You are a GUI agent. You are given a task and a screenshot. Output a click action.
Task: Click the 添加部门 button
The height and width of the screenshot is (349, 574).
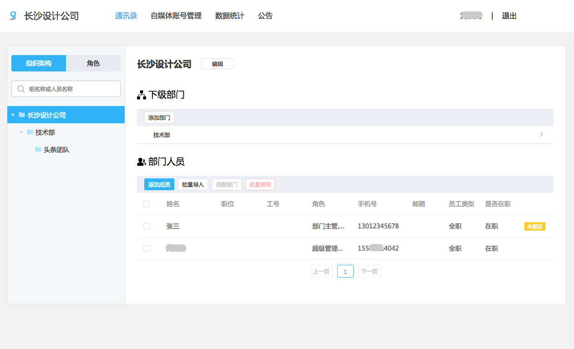click(x=159, y=117)
